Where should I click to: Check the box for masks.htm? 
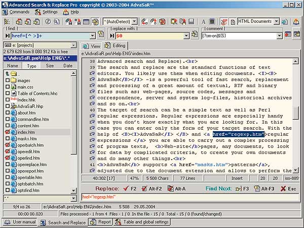tap(8, 138)
